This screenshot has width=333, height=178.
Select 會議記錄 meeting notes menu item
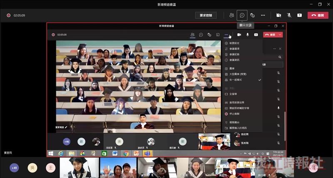pos(242,54)
